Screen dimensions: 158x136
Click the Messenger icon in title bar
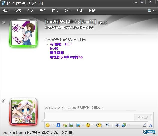pyautogui.click(x=4, y=3)
